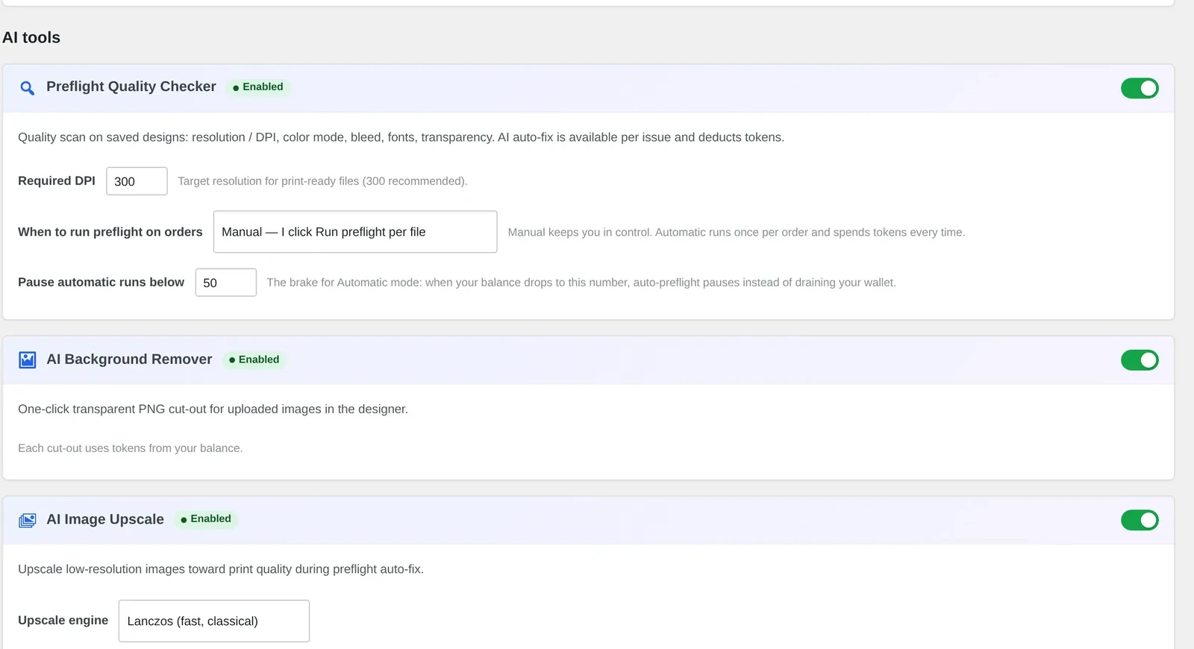
Task: Click the Enabled badge for Preflight Quality Checker
Action: tap(258, 87)
